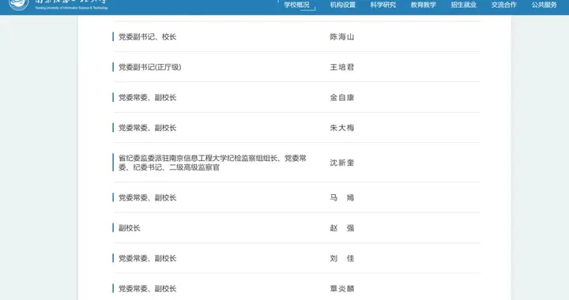Click the name 金自康

click(x=342, y=97)
